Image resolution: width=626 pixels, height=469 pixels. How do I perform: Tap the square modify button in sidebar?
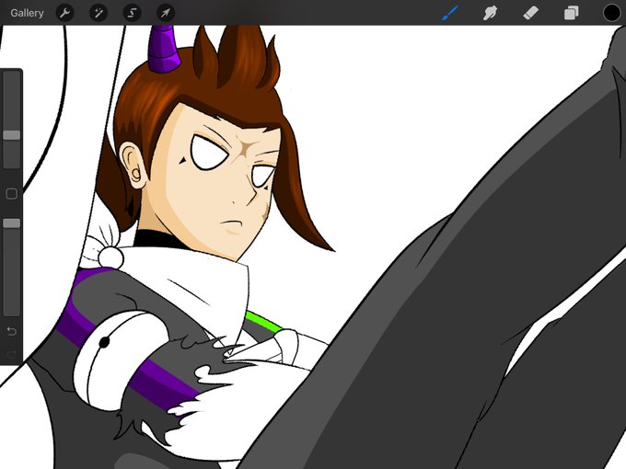pyautogui.click(x=12, y=194)
